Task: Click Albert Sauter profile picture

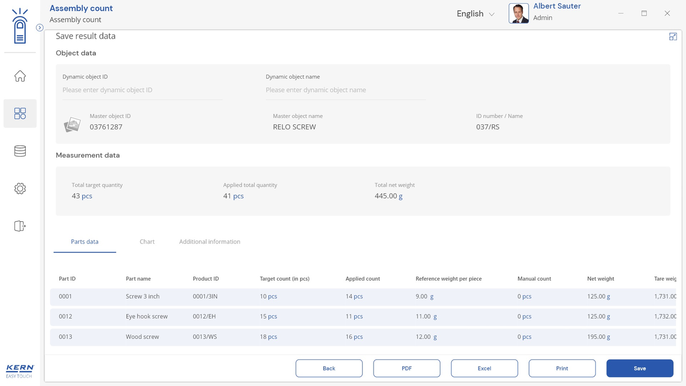Action: point(518,13)
